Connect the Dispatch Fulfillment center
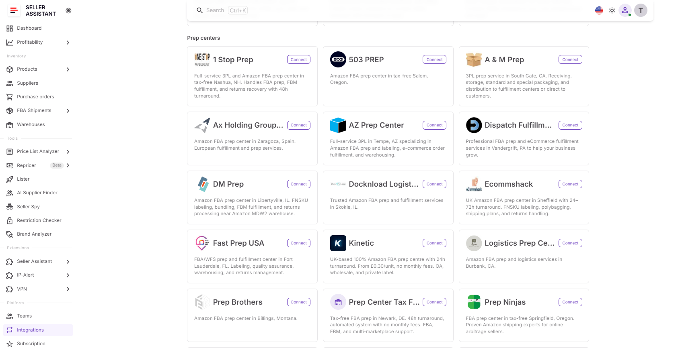The height and width of the screenshot is (348, 680). tap(570, 125)
